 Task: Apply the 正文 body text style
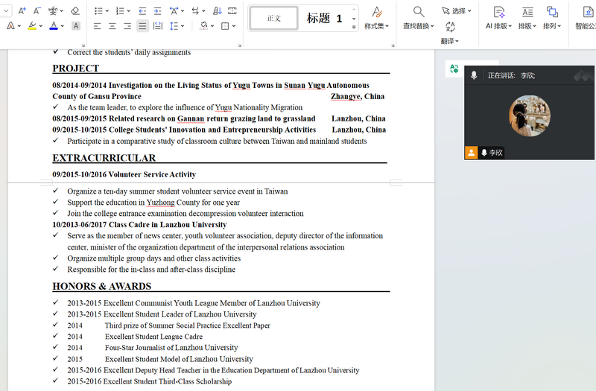(x=274, y=19)
